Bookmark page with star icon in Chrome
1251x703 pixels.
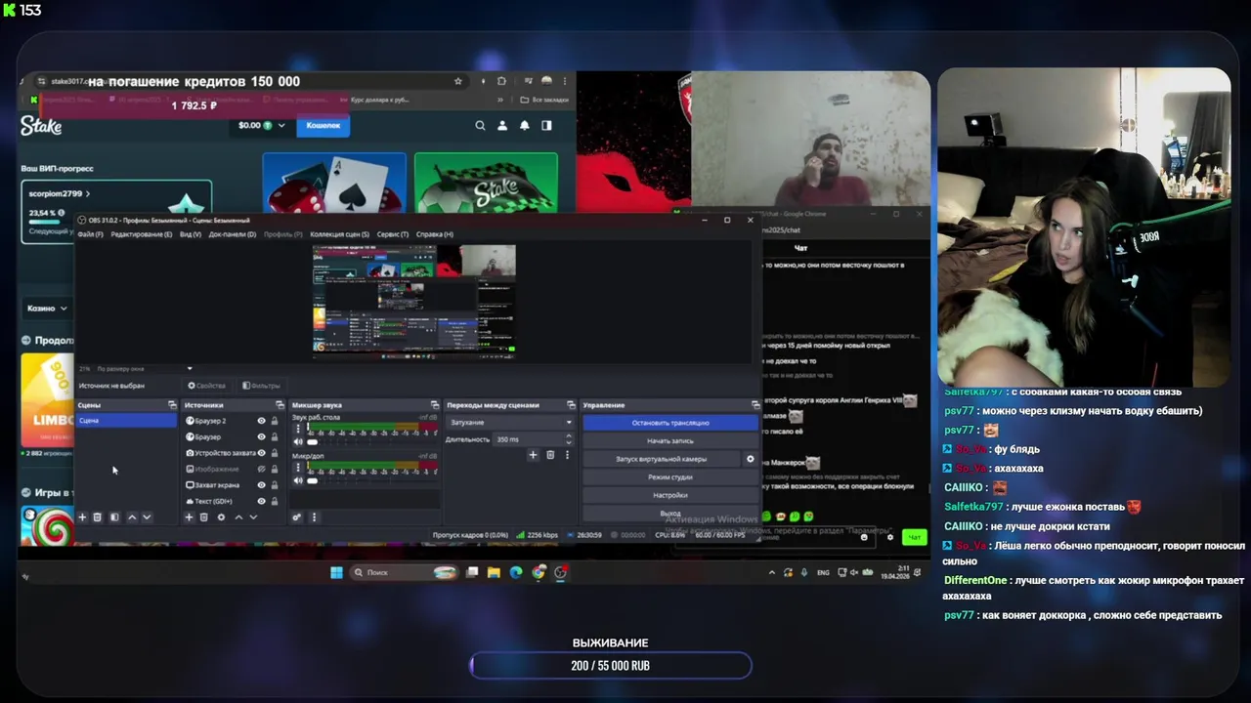(458, 81)
